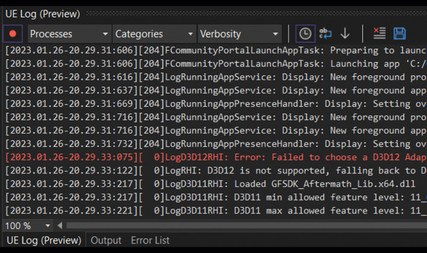The image size is (427, 253).
Task: Expand the Categories filter dropdown
Action: point(154,34)
